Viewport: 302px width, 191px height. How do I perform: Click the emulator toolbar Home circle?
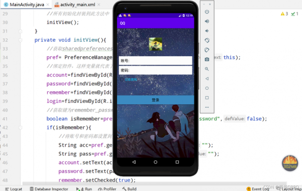click(207, 88)
